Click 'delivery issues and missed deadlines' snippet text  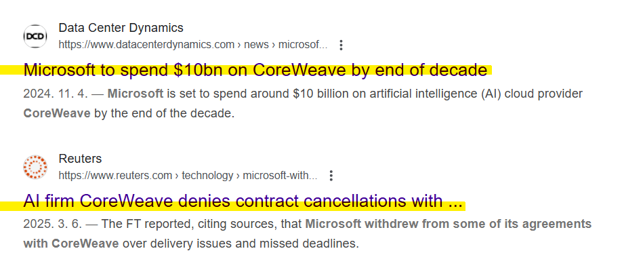tap(250, 244)
